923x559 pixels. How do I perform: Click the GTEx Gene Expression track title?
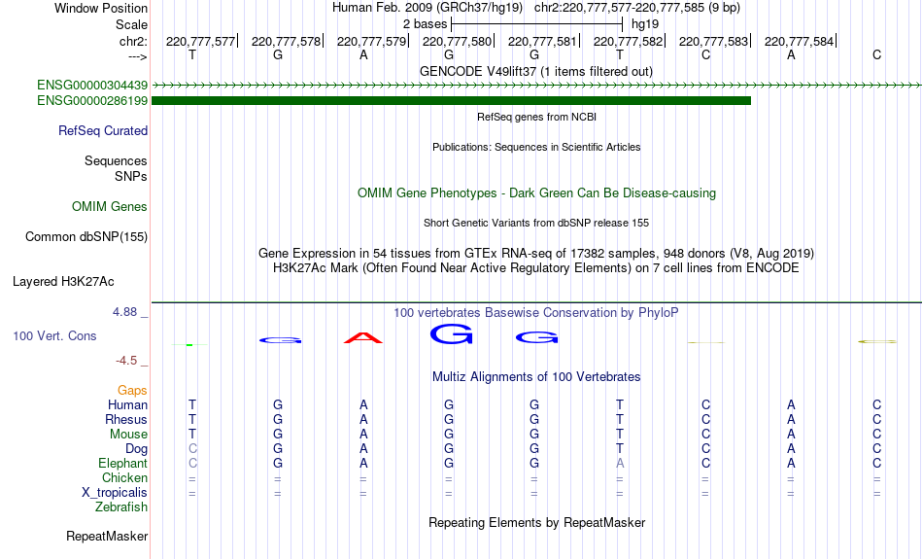point(536,254)
